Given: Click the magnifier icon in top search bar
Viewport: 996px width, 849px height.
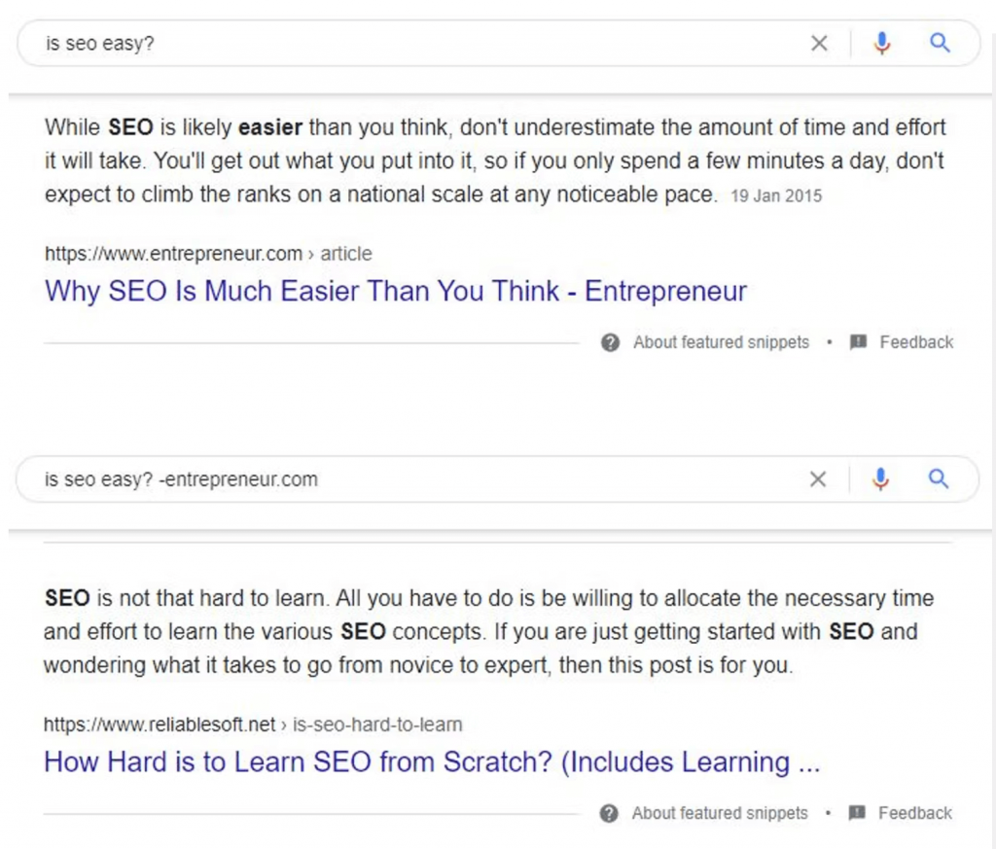Looking at the screenshot, I should tap(941, 43).
